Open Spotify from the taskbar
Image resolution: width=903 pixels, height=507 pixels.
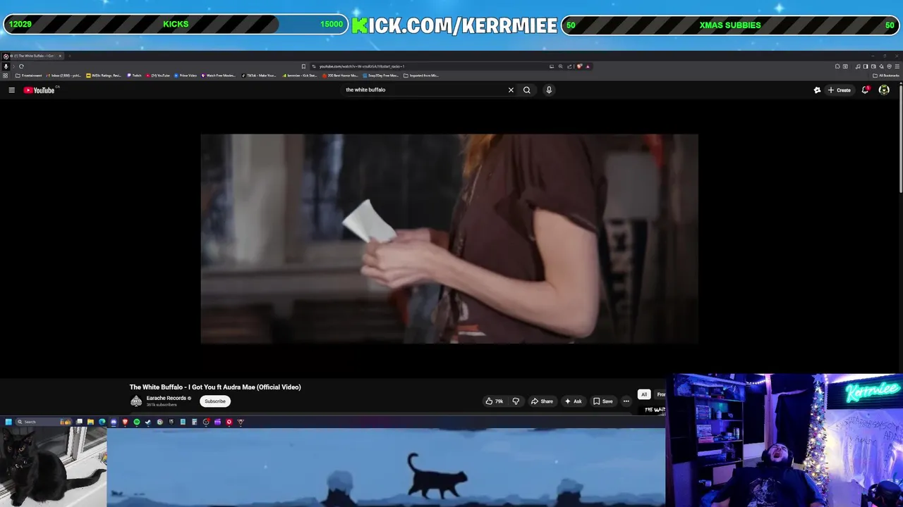coord(136,422)
